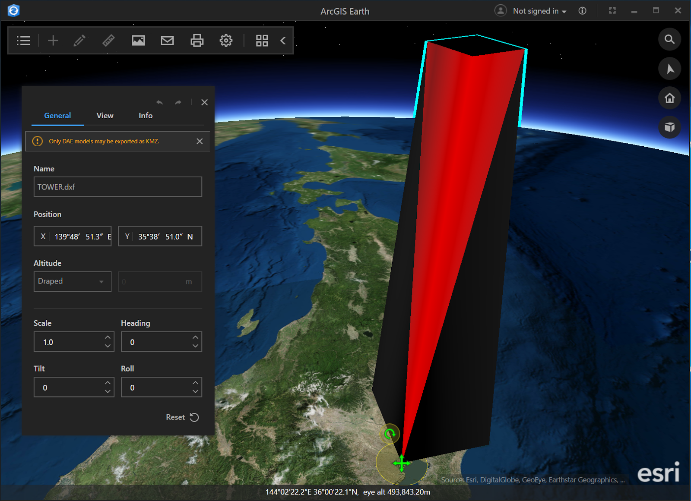Increase Heading with up arrow

point(195,337)
